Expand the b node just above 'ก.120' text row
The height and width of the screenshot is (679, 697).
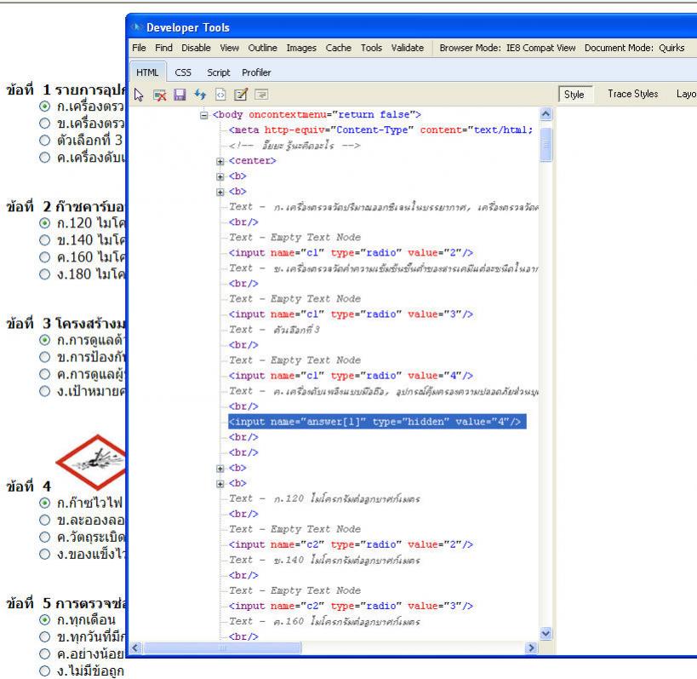tap(220, 484)
